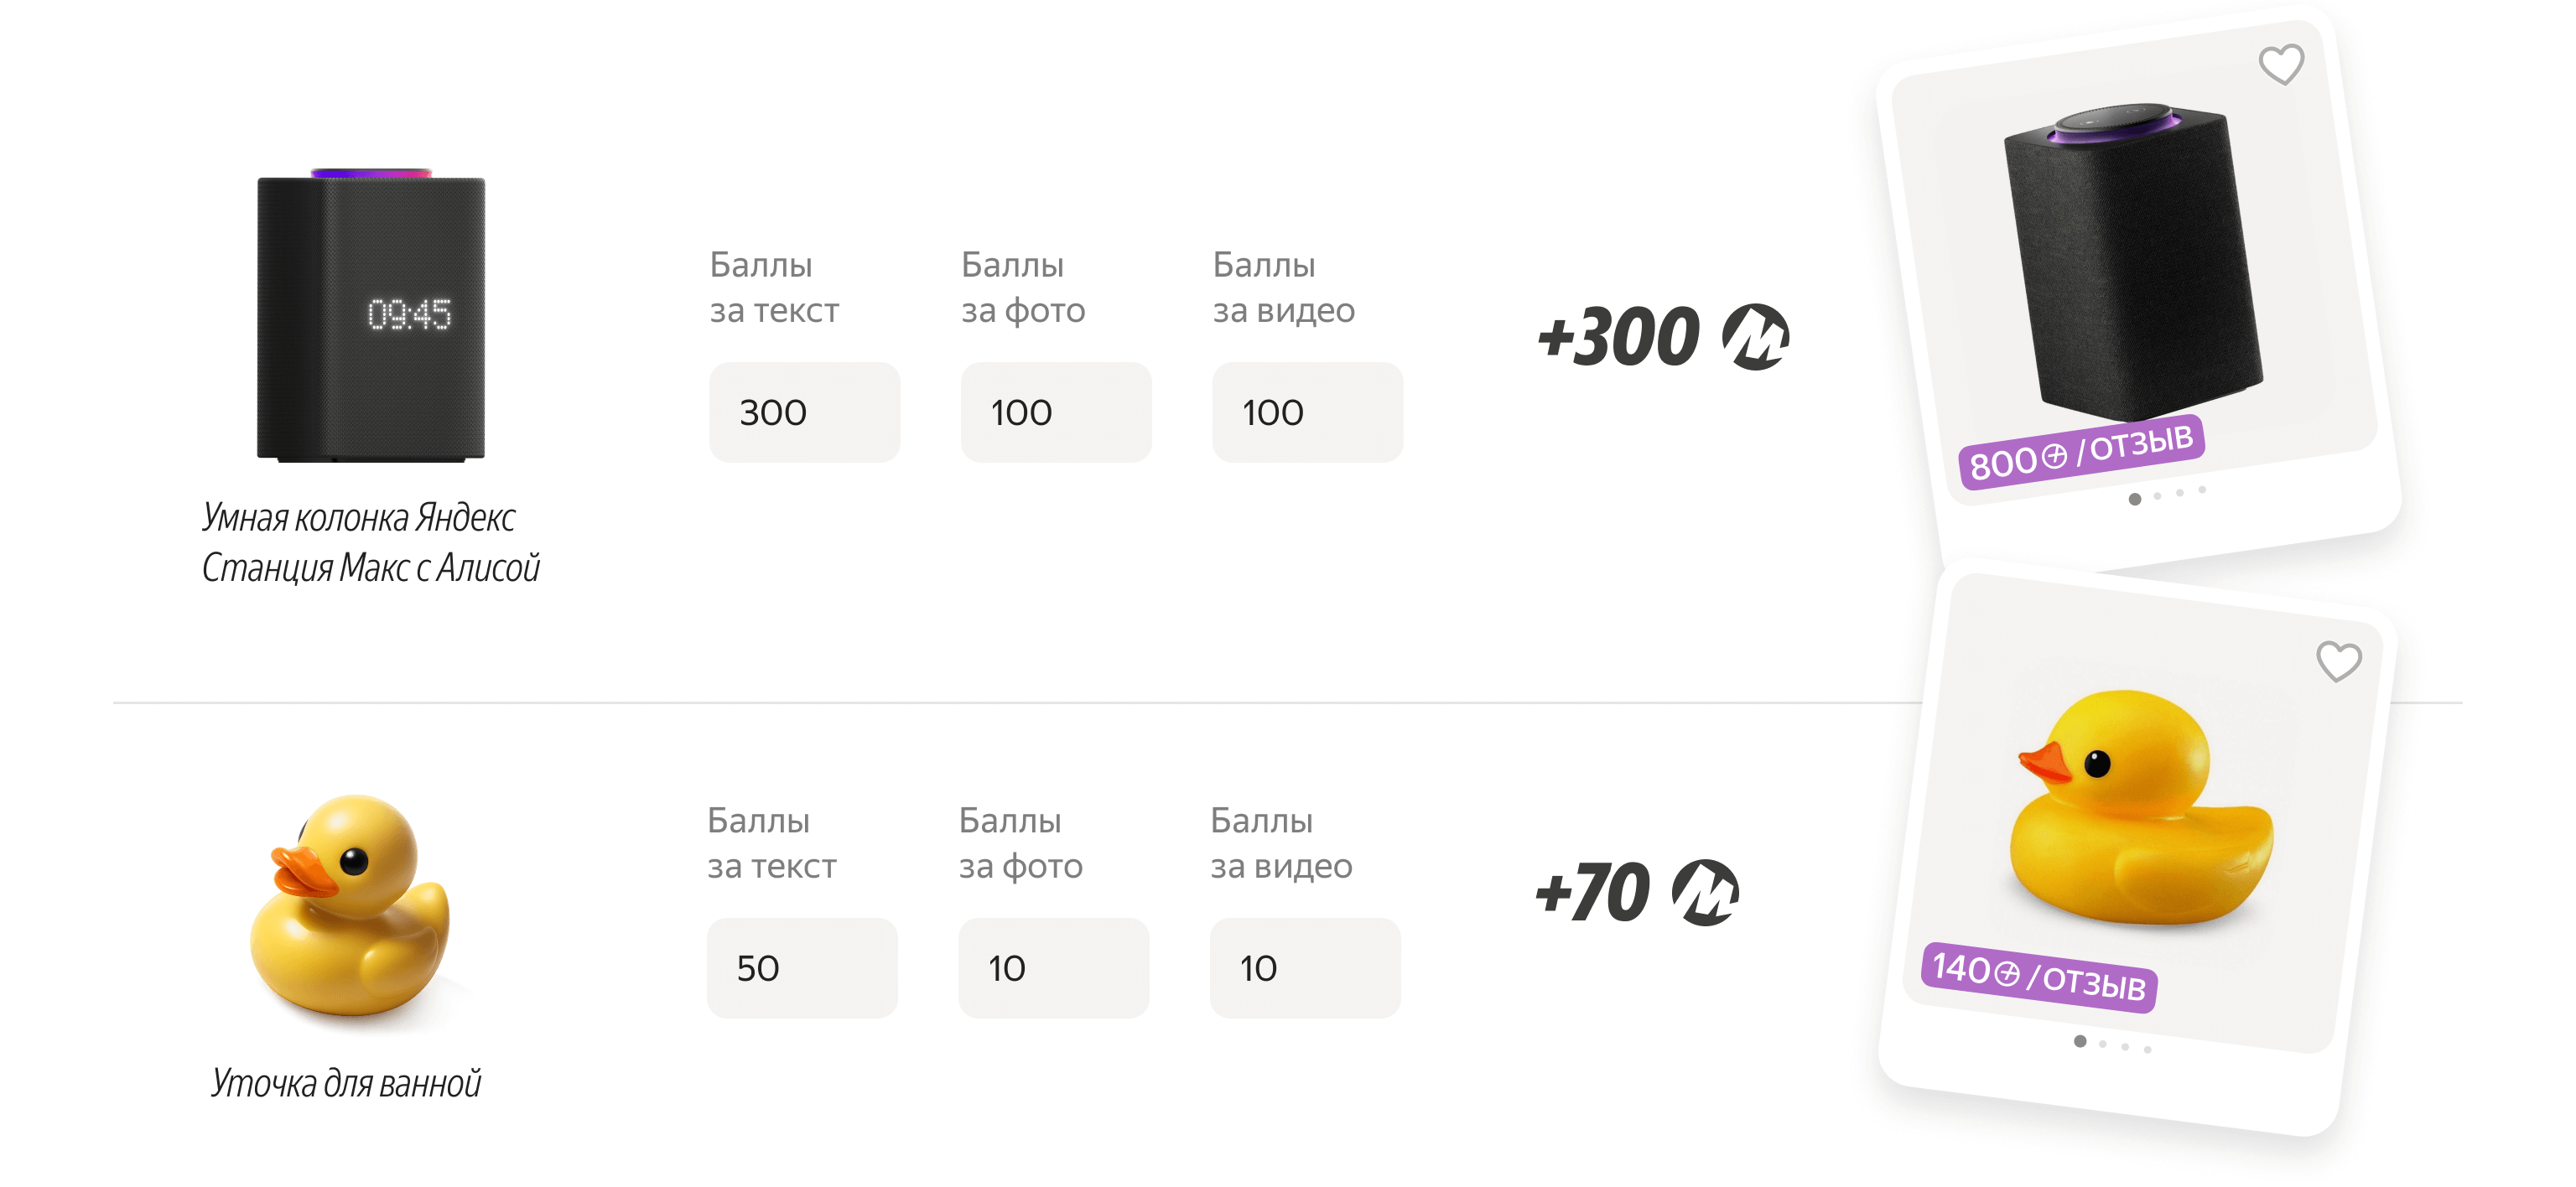This screenshot has height=1187, width=2576.
Task: Open the Уточка для ванной title
Action: 346,1083
